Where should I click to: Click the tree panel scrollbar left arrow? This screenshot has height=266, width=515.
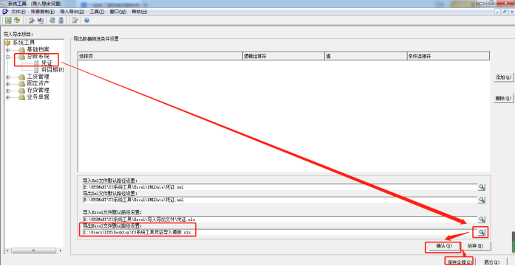click(8, 251)
